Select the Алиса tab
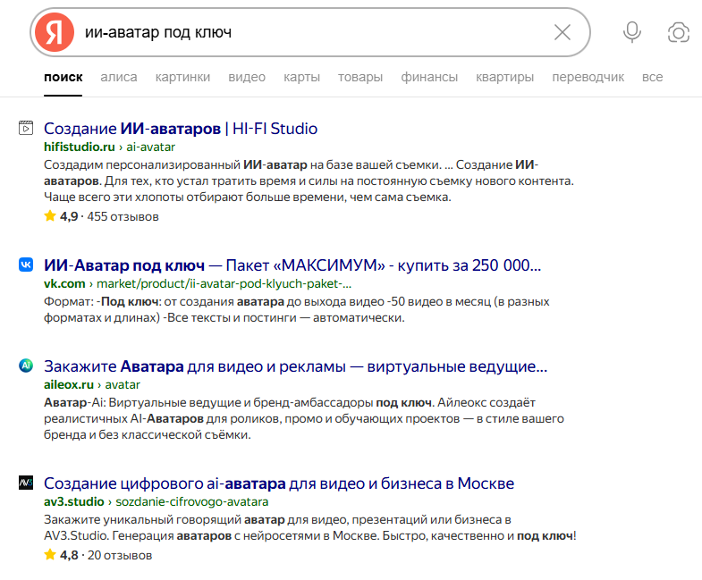The height and width of the screenshot is (580, 702). (119, 77)
